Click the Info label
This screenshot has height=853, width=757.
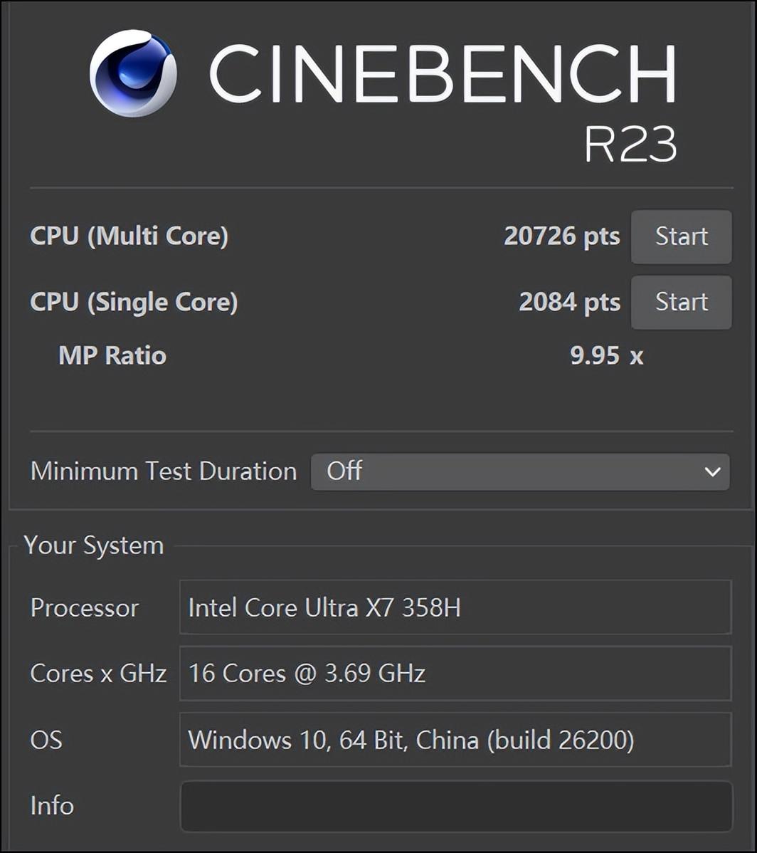tap(52, 806)
